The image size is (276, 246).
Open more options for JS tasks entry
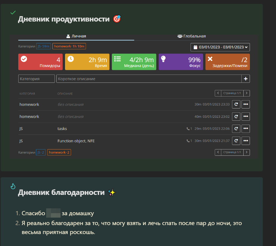click(x=246, y=129)
